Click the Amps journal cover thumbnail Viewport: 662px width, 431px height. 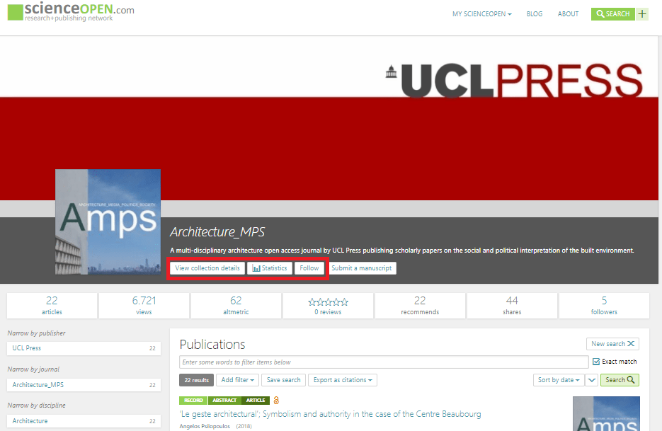(108, 222)
